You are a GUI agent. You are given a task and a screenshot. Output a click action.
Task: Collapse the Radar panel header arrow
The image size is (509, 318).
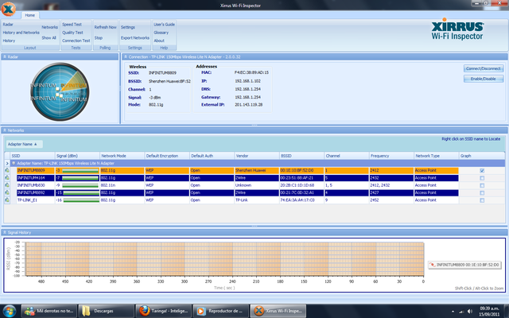(x=5, y=56)
